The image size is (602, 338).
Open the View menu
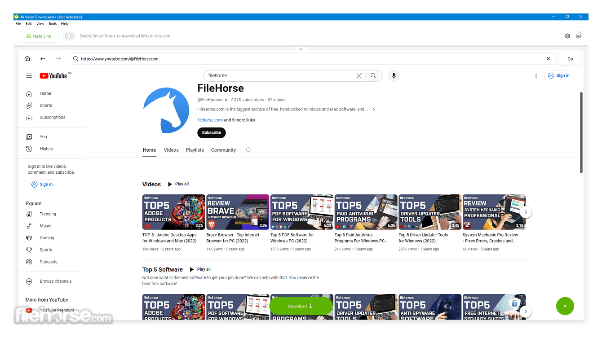click(40, 24)
